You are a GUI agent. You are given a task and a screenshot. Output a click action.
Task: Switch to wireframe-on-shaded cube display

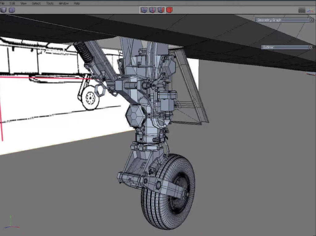[12, 10]
